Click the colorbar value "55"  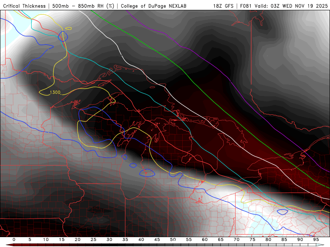pos(189,240)
